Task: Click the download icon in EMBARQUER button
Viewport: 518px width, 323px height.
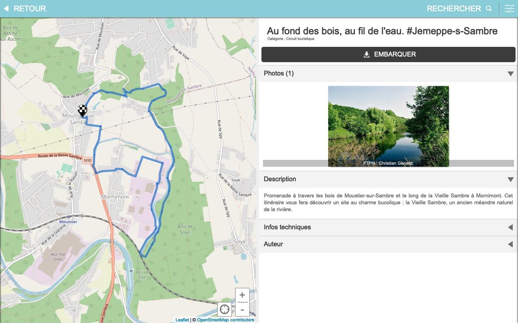Action: [367, 55]
